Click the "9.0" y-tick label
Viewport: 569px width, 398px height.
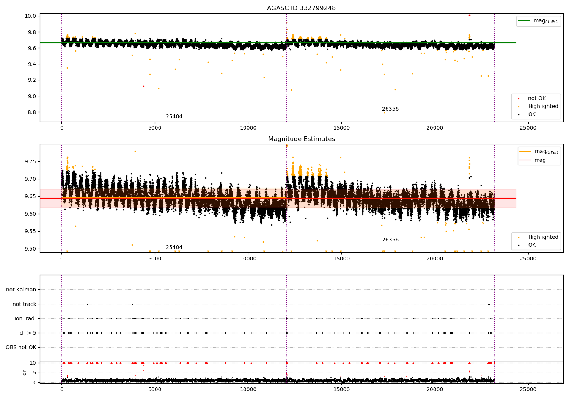click(32, 96)
